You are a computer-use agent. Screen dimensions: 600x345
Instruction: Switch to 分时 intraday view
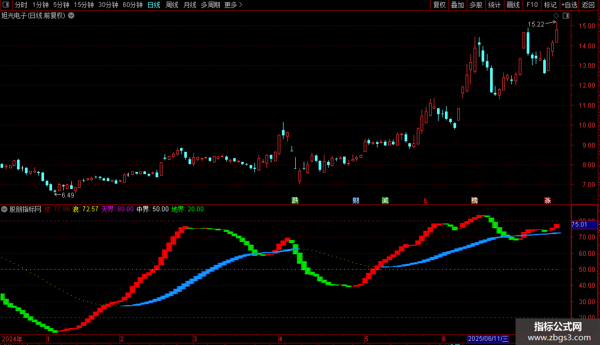coord(21,5)
